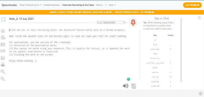Zoom in with the magnifier plus icon

coord(3,72)
